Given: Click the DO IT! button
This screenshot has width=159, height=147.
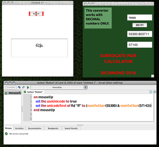Looking at the screenshot, I should click(x=140, y=25).
